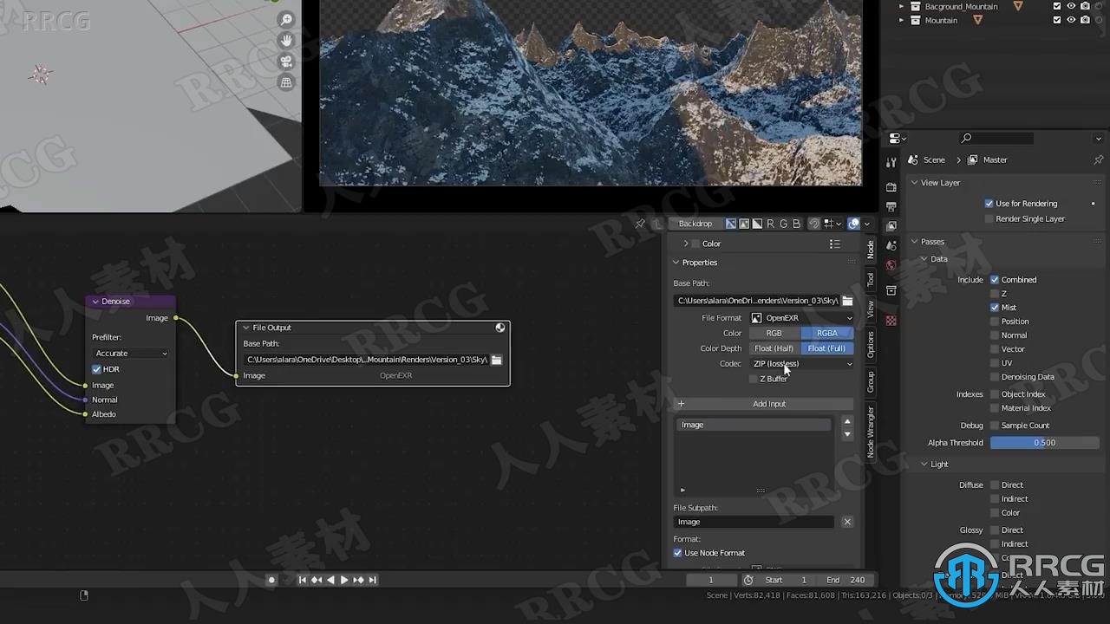Expand the Color panel in node sidebar
The width and height of the screenshot is (1110, 624).
click(x=686, y=244)
